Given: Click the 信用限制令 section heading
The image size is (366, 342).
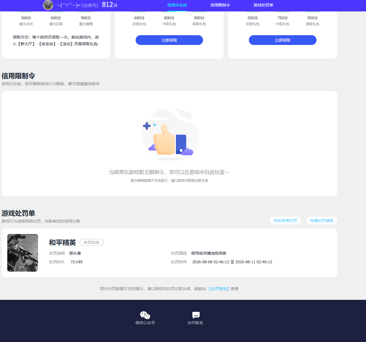Looking at the screenshot, I should point(18,76).
